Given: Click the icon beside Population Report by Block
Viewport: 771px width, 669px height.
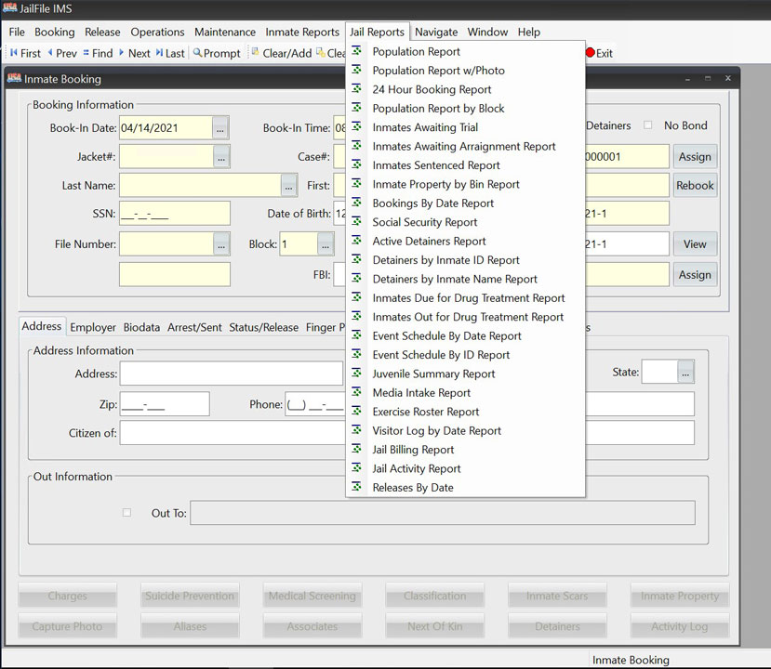Looking at the screenshot, I should click(x=356, y=108).
